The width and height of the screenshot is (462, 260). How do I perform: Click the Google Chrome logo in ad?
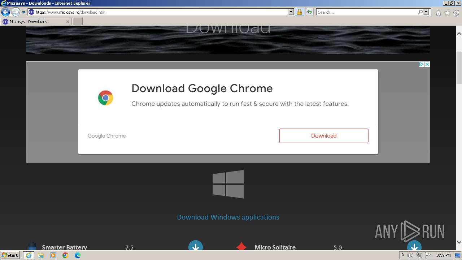pos(105,98)
